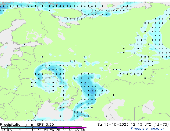The height and width of the screenshot is (131, 170).
Task: Click the legend label "40"
Action: tap(71, 130)
